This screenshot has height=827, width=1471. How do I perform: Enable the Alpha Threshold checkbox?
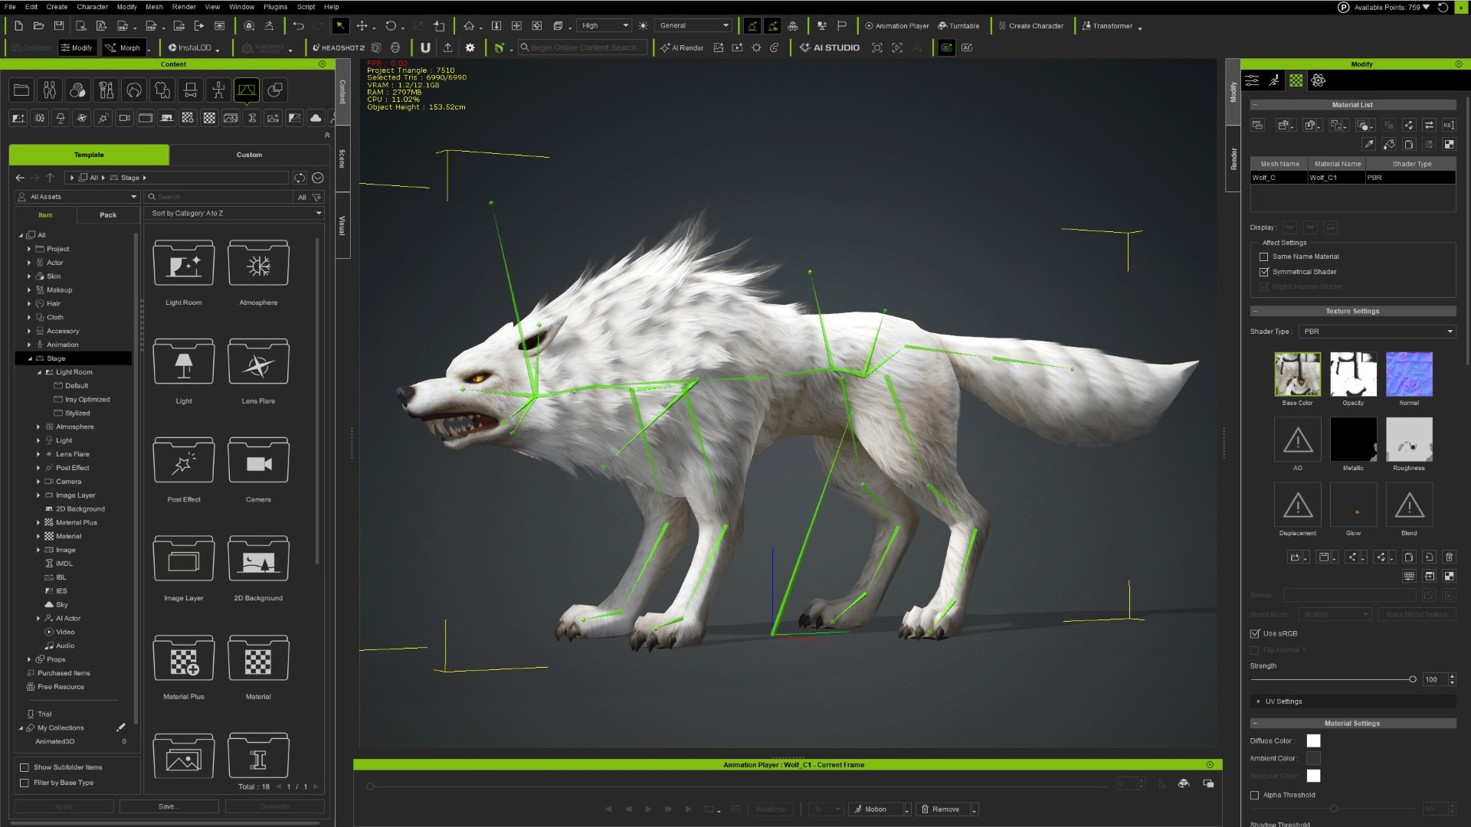(x=1255, y=795)
